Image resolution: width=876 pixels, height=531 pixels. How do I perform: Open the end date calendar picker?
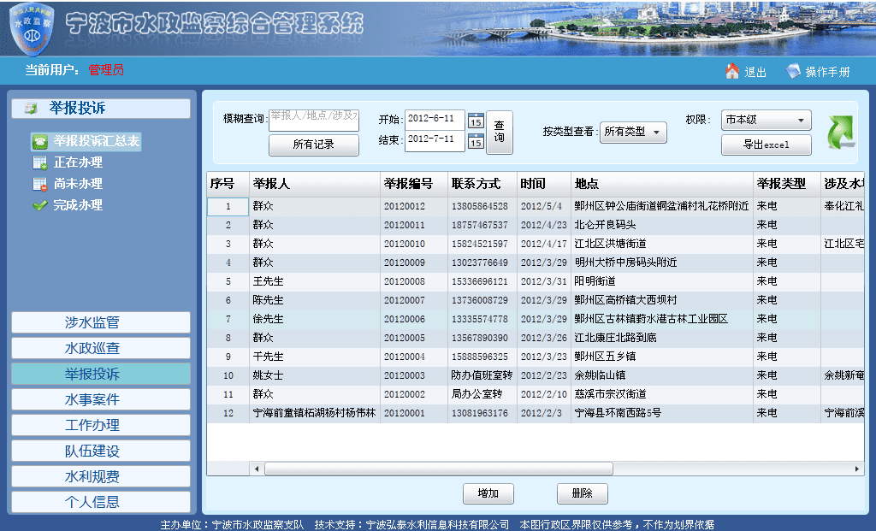(x=476, y=141)
